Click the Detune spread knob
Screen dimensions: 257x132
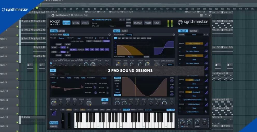tap(74, 64)
